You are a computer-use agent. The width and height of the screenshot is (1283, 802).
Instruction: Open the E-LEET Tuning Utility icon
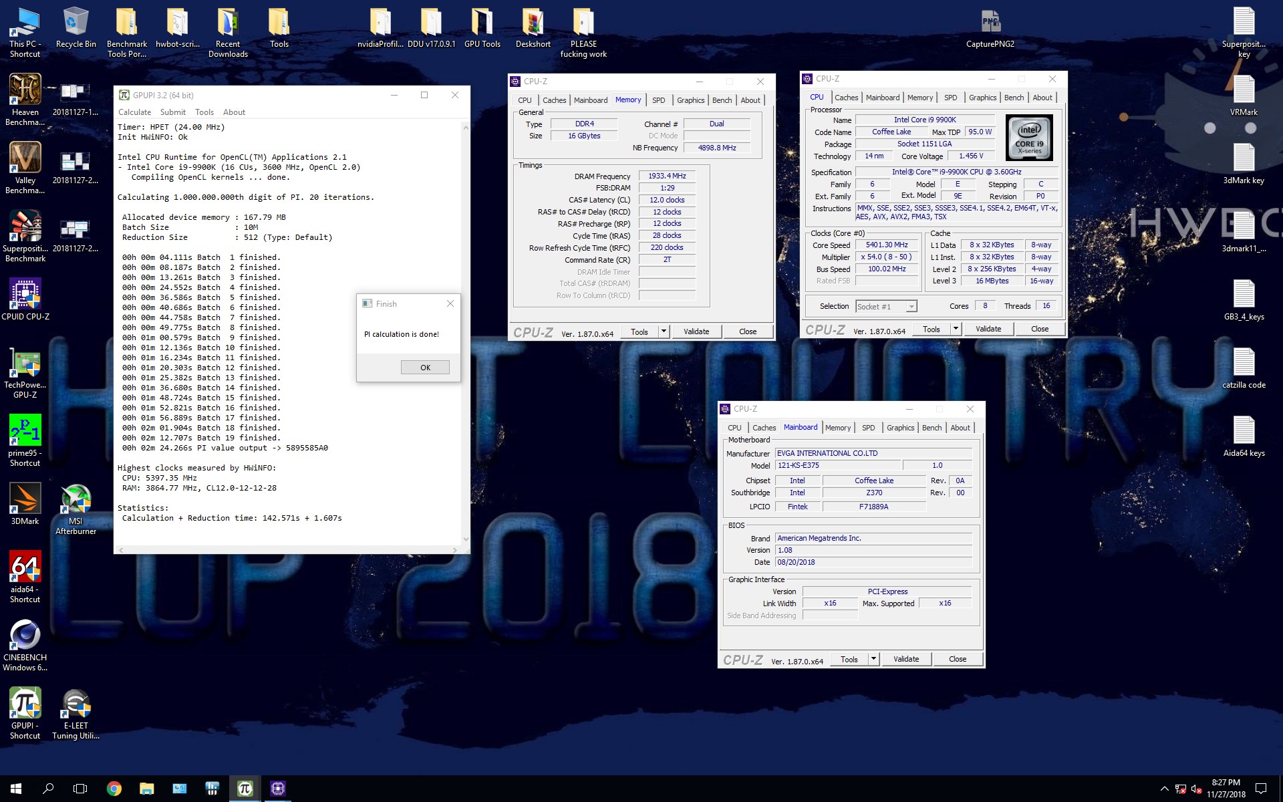point(76,713)
